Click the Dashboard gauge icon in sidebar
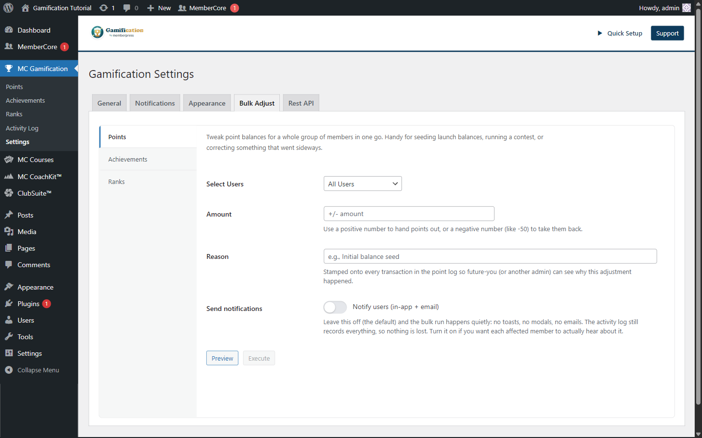702x438 pixels. point(9,30)
